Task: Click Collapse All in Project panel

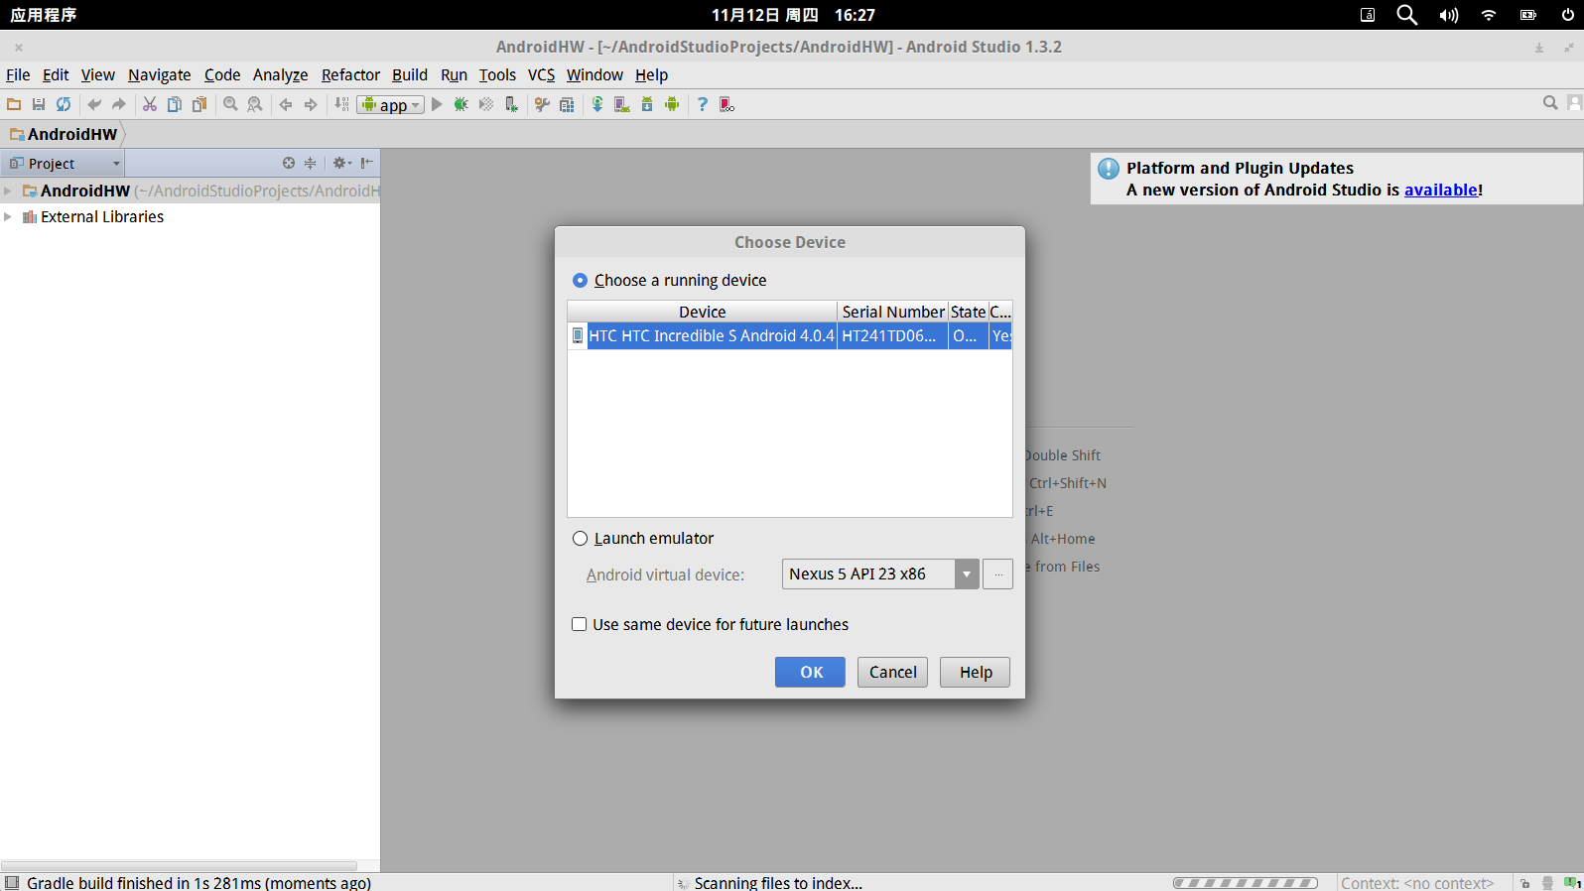Action: (x=311, y=163)
